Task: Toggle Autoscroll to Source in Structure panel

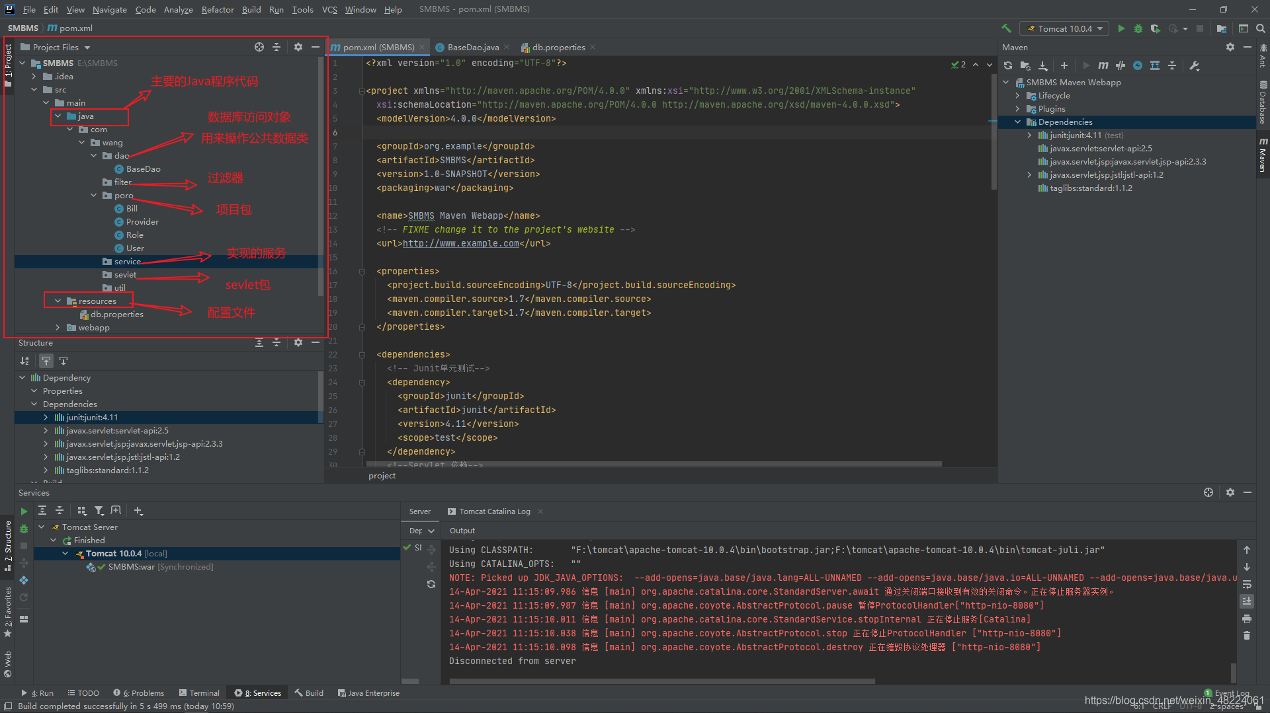Action: tap(46, 361)
